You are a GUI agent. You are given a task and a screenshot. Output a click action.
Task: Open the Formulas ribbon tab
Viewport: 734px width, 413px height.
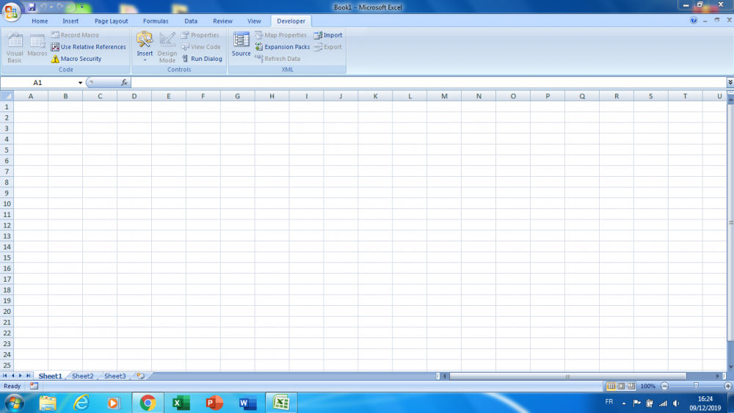tap(156, 21)
